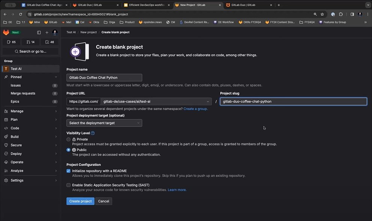The height and width of the screenshot is (221, 372).
Task: Click the Project slug input field
Action: 293,102
